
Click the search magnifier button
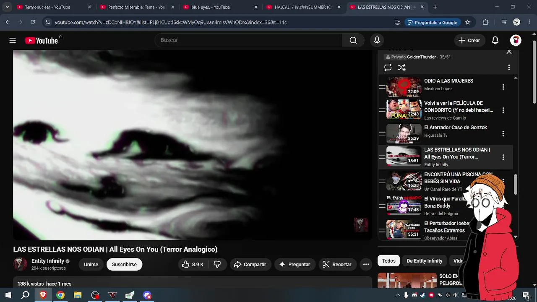tap(353, 40)
